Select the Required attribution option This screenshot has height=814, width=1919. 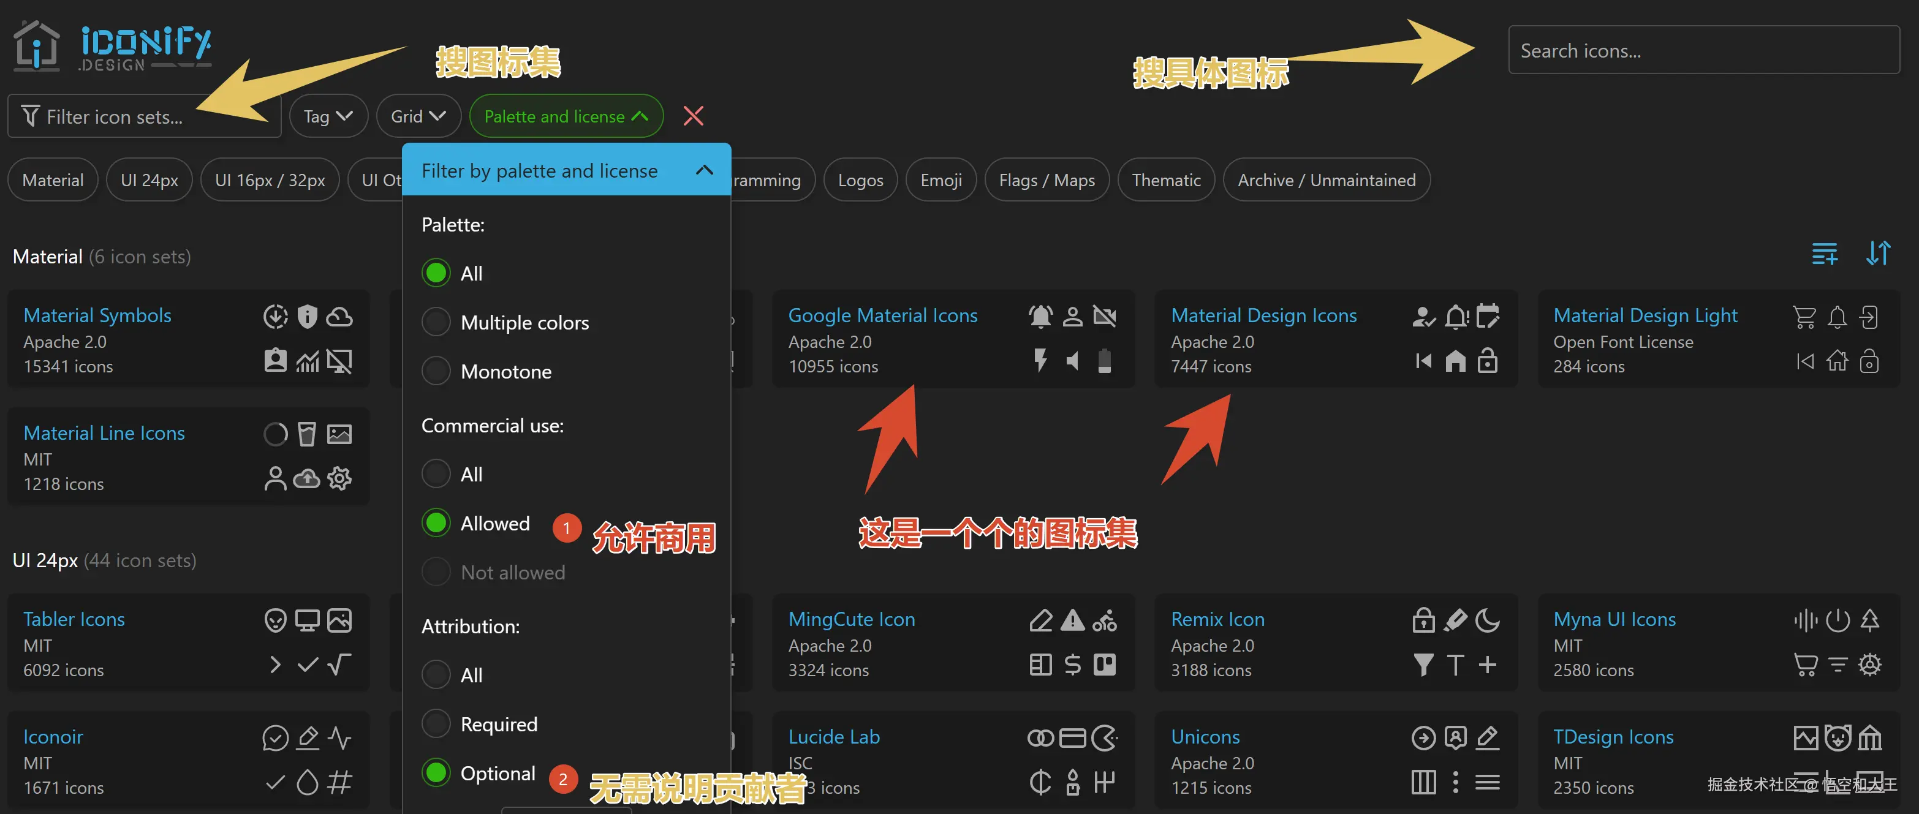pyautogui.click(x=436, y=724)
